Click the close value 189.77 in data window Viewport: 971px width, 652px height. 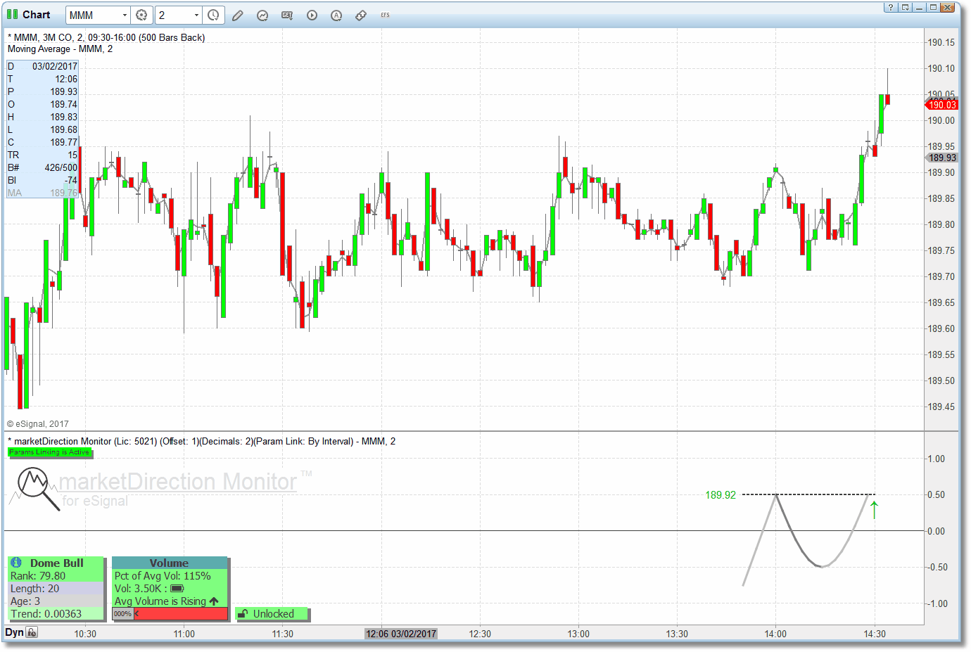(x=64, y=142)
